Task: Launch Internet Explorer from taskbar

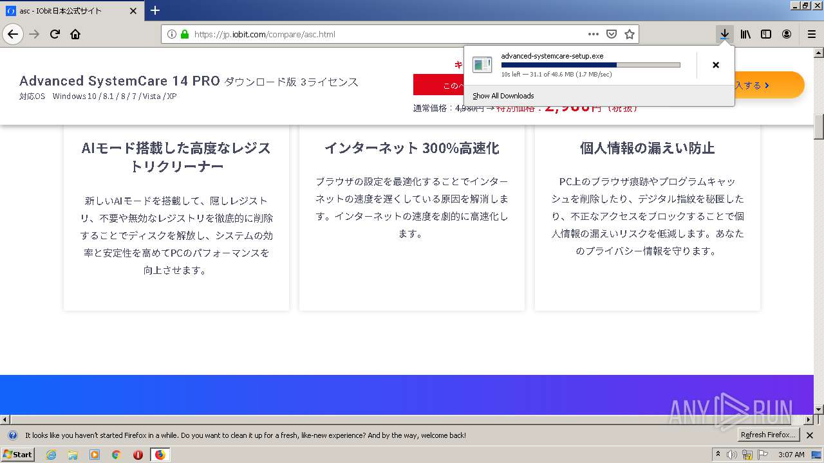Action: pyautogui.click(x=51, y=455)
